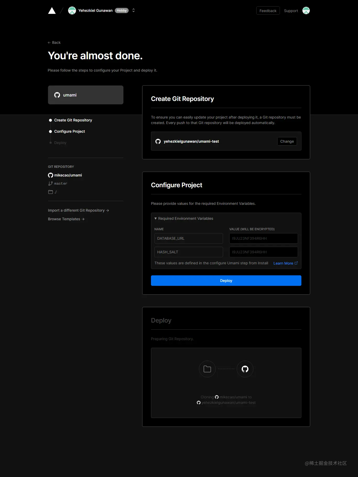Click GitHub icon beside mikecao/umami in sidebar
The image size is (358, 477).
coord(51,175)
